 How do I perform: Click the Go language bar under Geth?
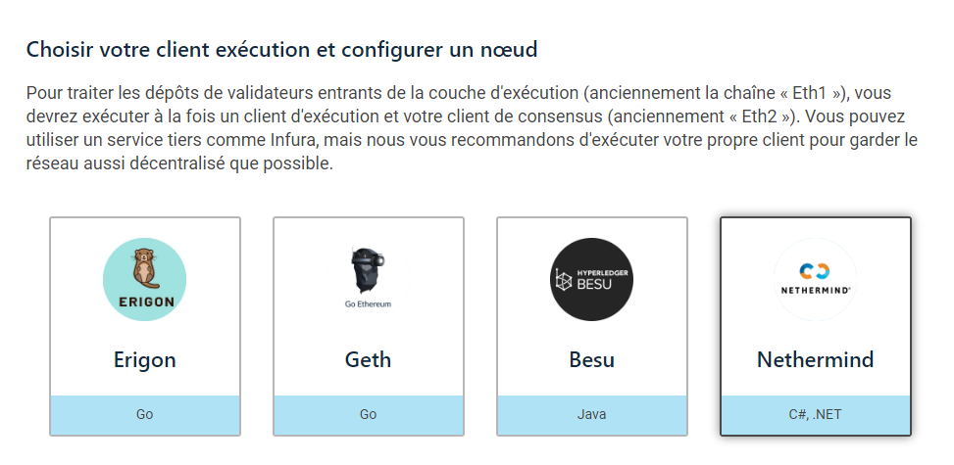[x=368, y=414]
